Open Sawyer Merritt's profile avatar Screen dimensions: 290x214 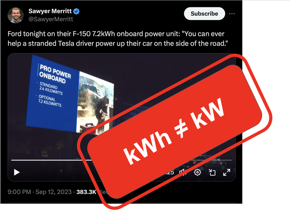pyautogui.click(x=16, y=15)
